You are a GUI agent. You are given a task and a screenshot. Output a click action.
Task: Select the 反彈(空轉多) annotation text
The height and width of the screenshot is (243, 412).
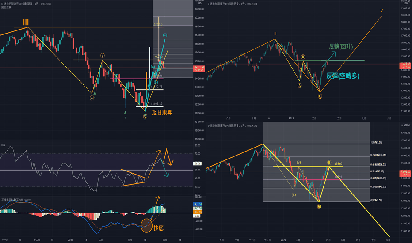(x=343, y=76)
